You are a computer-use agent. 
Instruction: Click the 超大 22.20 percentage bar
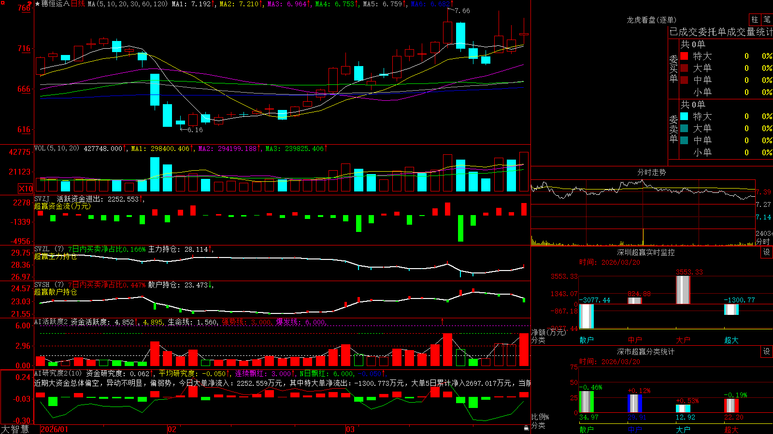(731, 406)
